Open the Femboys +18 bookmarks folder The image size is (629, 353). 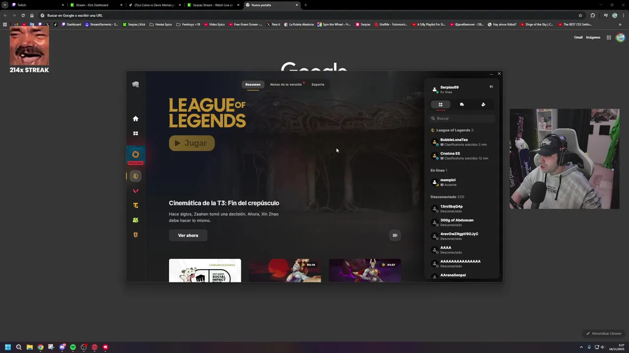tap(188, 24)
